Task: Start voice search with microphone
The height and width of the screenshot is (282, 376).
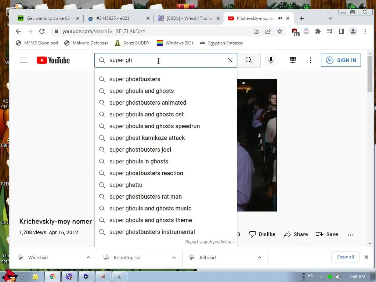Action: pyautogui.click(x=271, y=60)
